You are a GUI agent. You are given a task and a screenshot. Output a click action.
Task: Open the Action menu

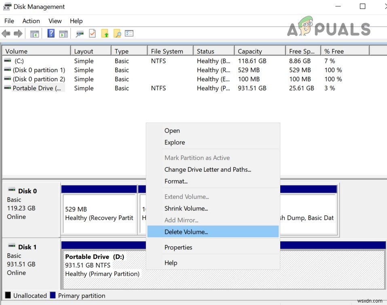tap(31, 21)
